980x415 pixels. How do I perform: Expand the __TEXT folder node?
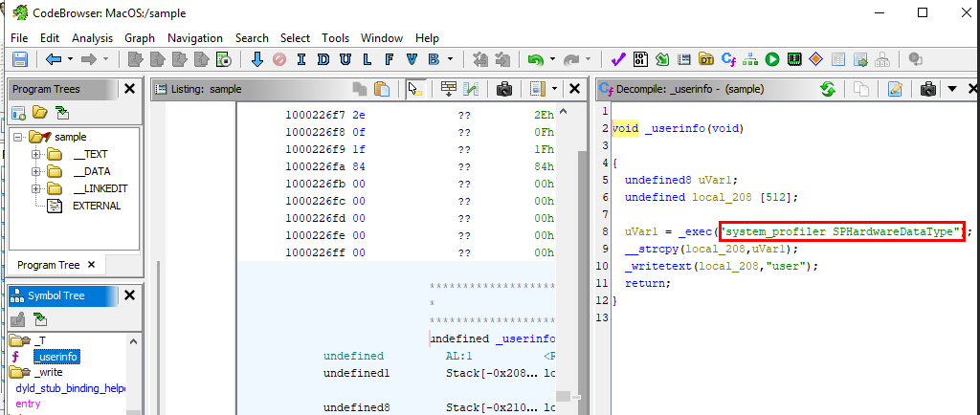35,154
